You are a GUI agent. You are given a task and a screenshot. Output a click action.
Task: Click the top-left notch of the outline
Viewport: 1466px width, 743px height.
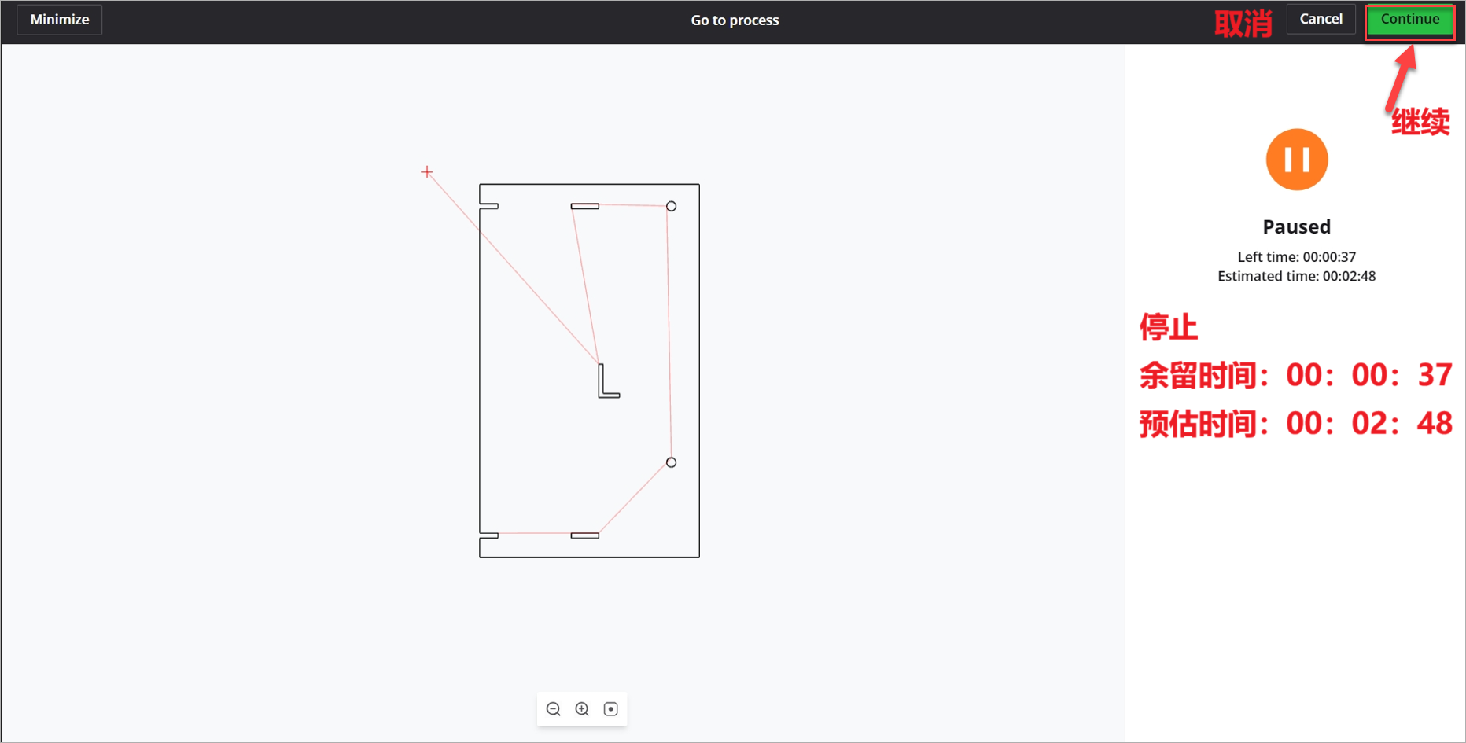[x=488, y=206]
